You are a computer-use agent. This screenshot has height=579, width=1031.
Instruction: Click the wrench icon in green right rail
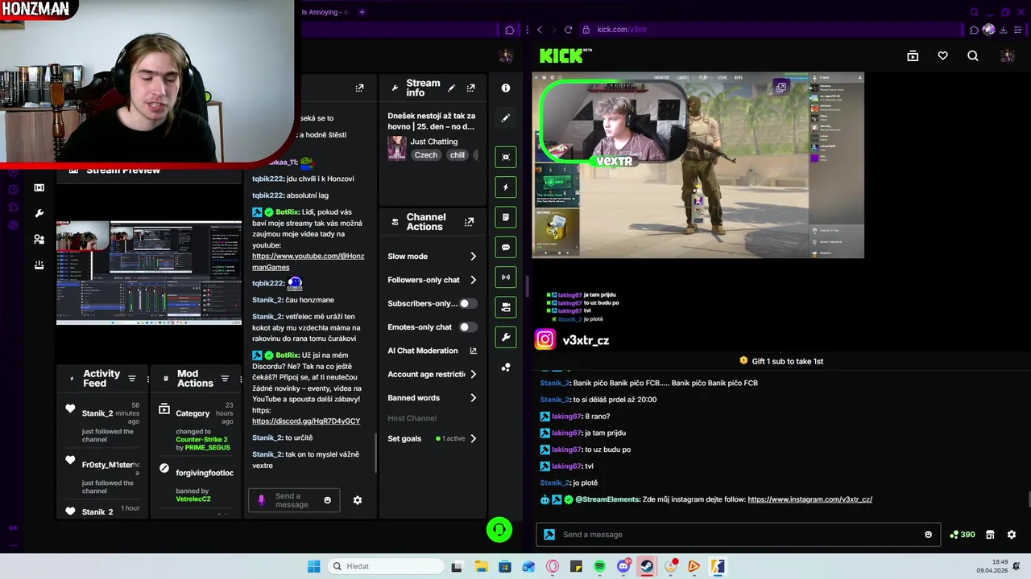(506, 337)
